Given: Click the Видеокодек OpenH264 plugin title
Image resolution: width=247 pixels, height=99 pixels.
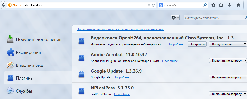Looking at the screenshot, I should coord(162,38).
